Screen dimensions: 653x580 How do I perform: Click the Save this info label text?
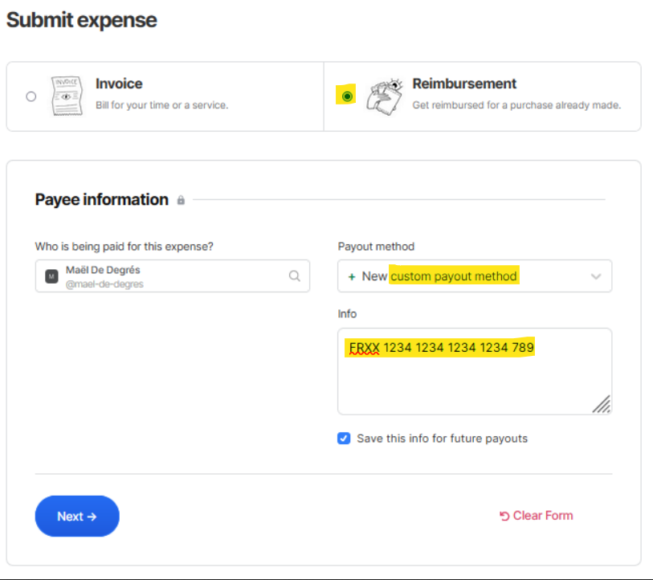442,439
